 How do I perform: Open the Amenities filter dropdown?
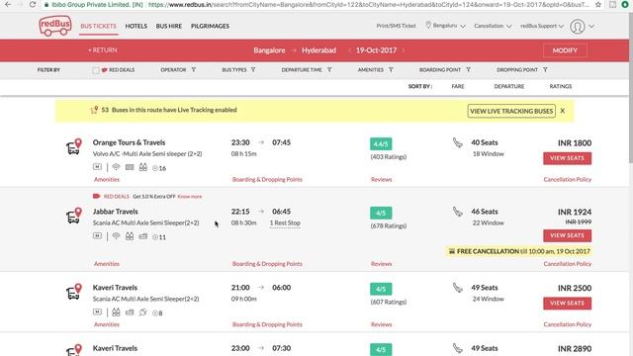tap(375, 70)
